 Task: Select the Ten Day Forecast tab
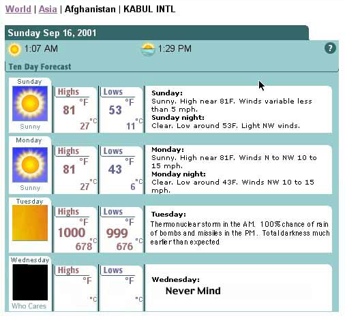(40, 67)
